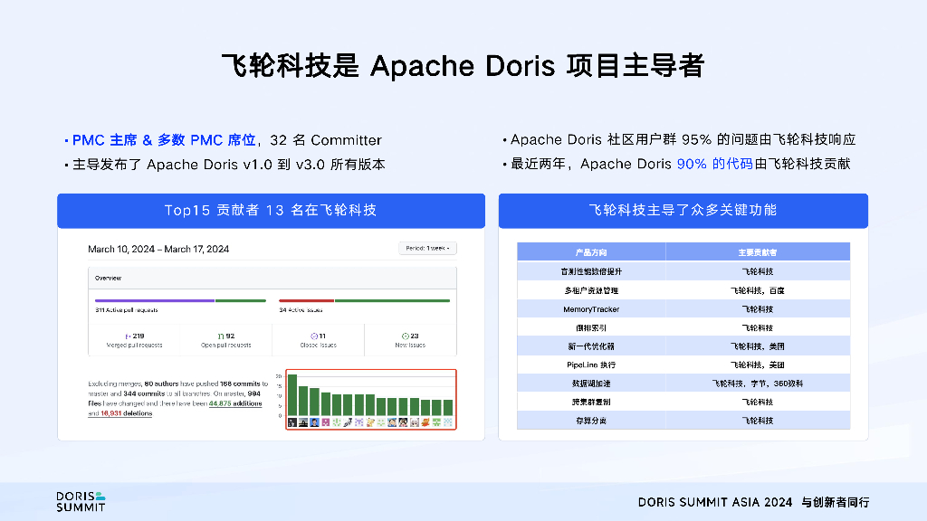Select the Overview section header

[109, 278]
